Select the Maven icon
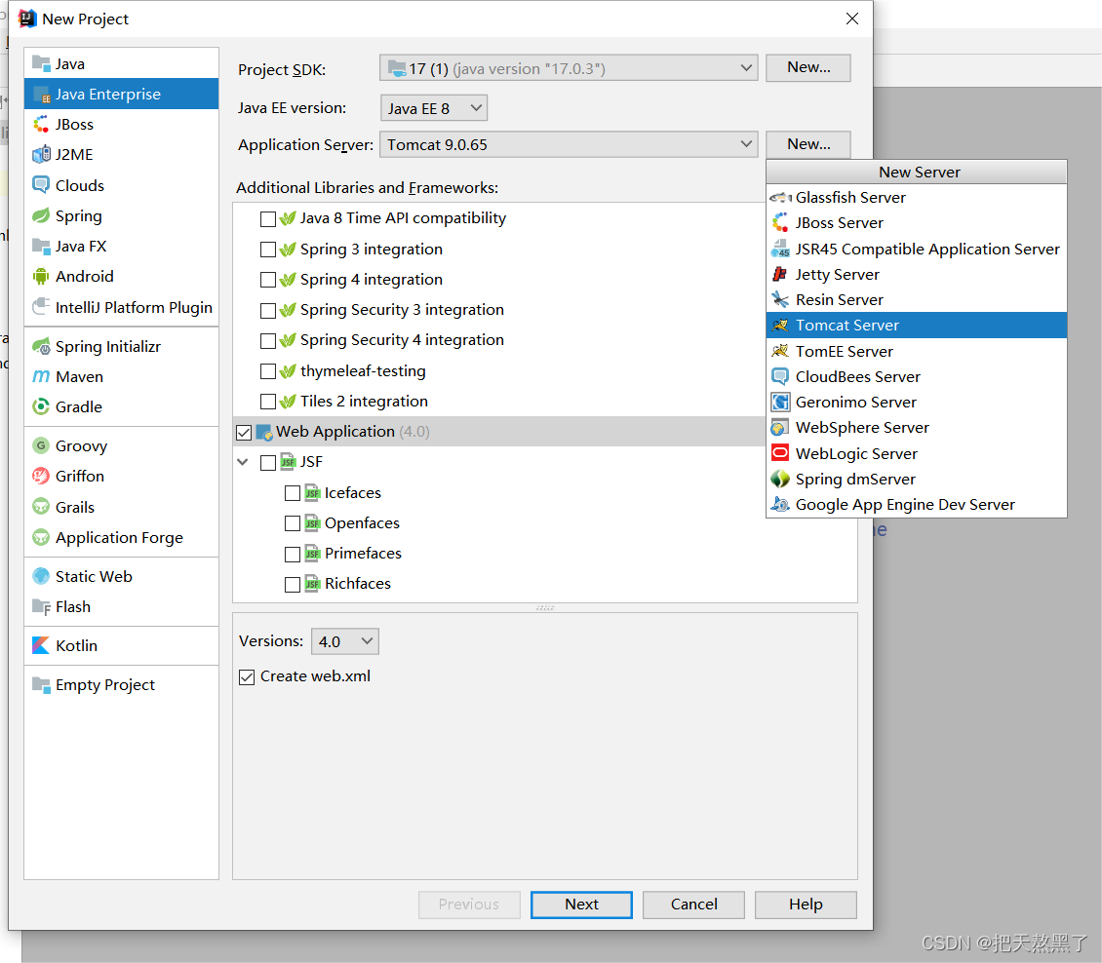Viewport: 1102px width, 963px height. point(42,376)
